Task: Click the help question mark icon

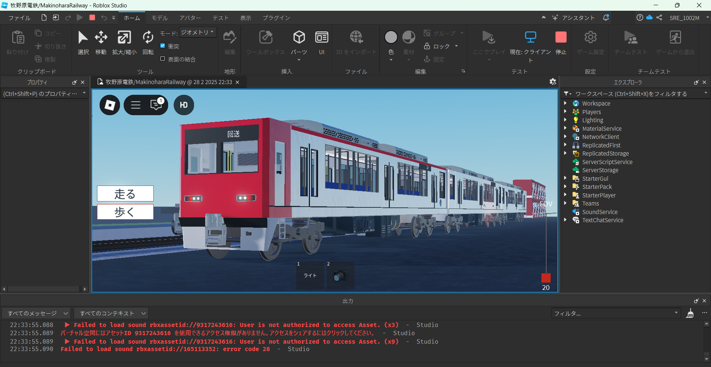Action: [x=640, y=17]
